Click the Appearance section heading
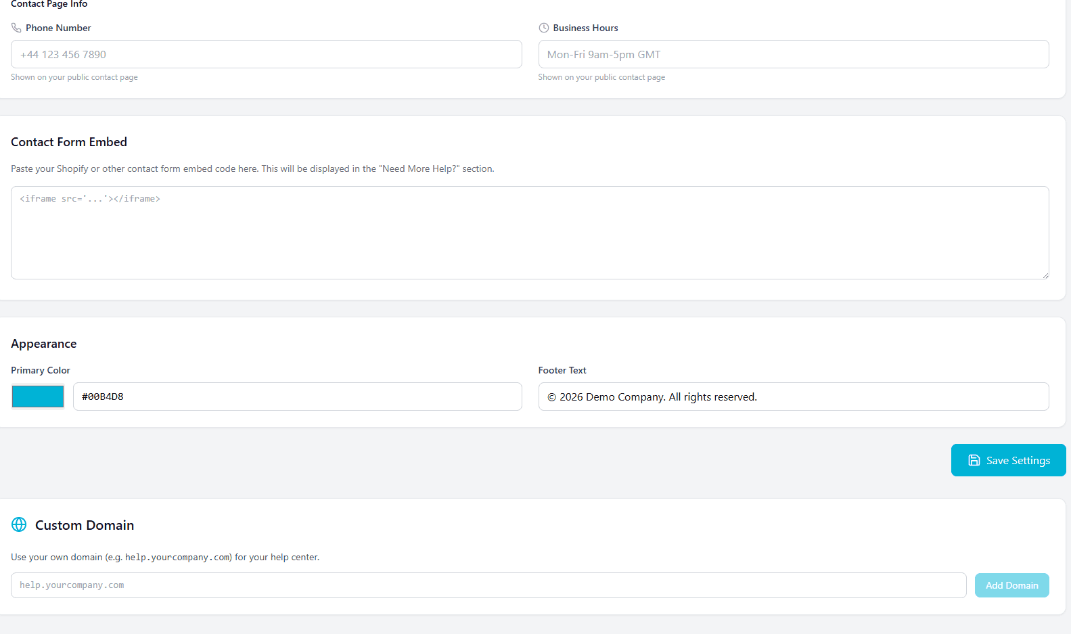Viewport: 1071px width, 634px height. pyautogui.click(x=44, y=344)
